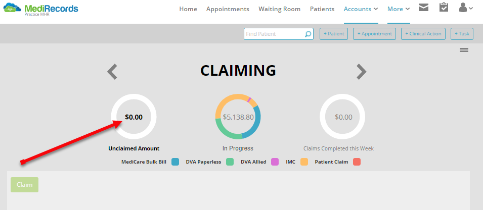483x210 pixels.
Task: Click the search magnifier in Find Patient
Action: point(308,34)
